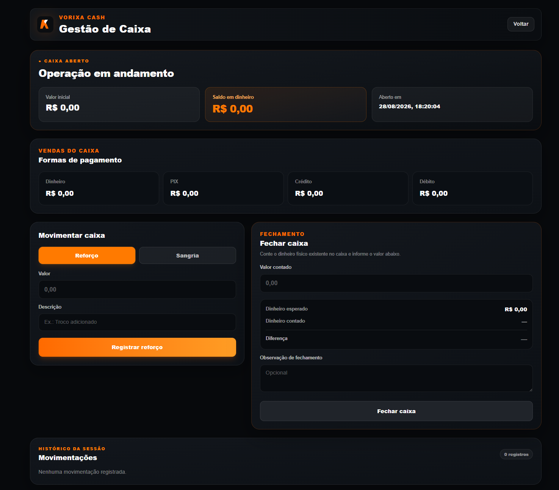Click the Fechar caixa button
This screenshot has width=559, height=490.
pyautogui.click(x=396, y=411)
